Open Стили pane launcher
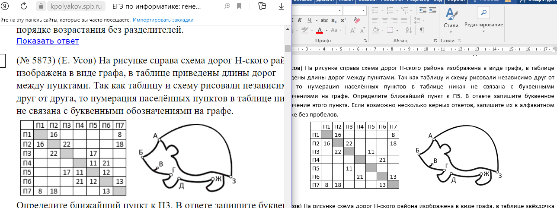This screenshot has height=208, width=557. pos(460,41)
